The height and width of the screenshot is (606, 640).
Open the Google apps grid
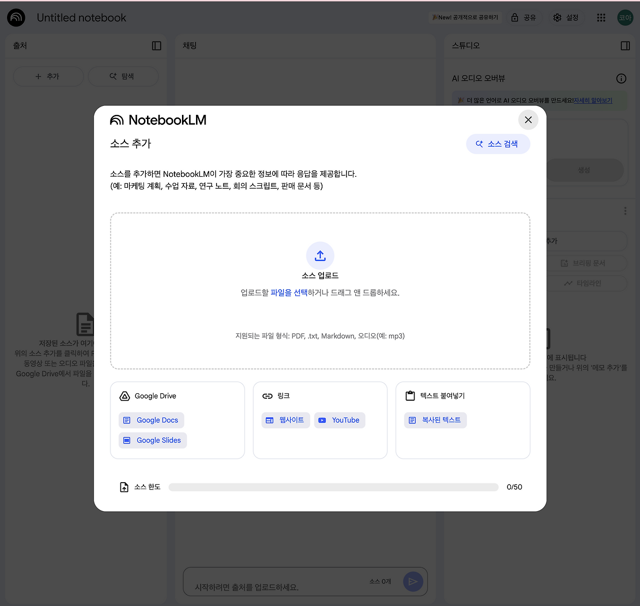(601, 17)
